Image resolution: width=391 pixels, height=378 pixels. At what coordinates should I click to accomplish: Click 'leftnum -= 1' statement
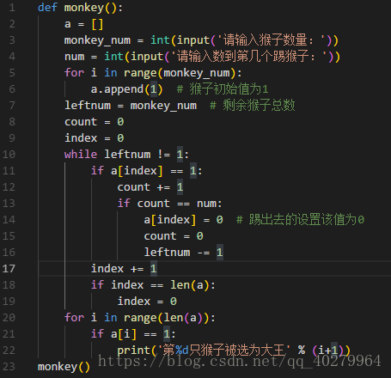click(183, 253)
